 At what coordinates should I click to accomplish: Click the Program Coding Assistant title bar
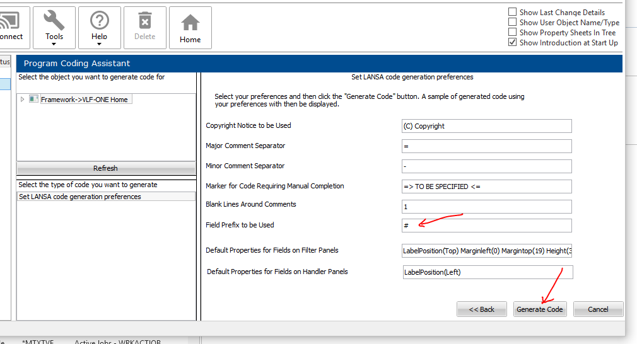319,63
